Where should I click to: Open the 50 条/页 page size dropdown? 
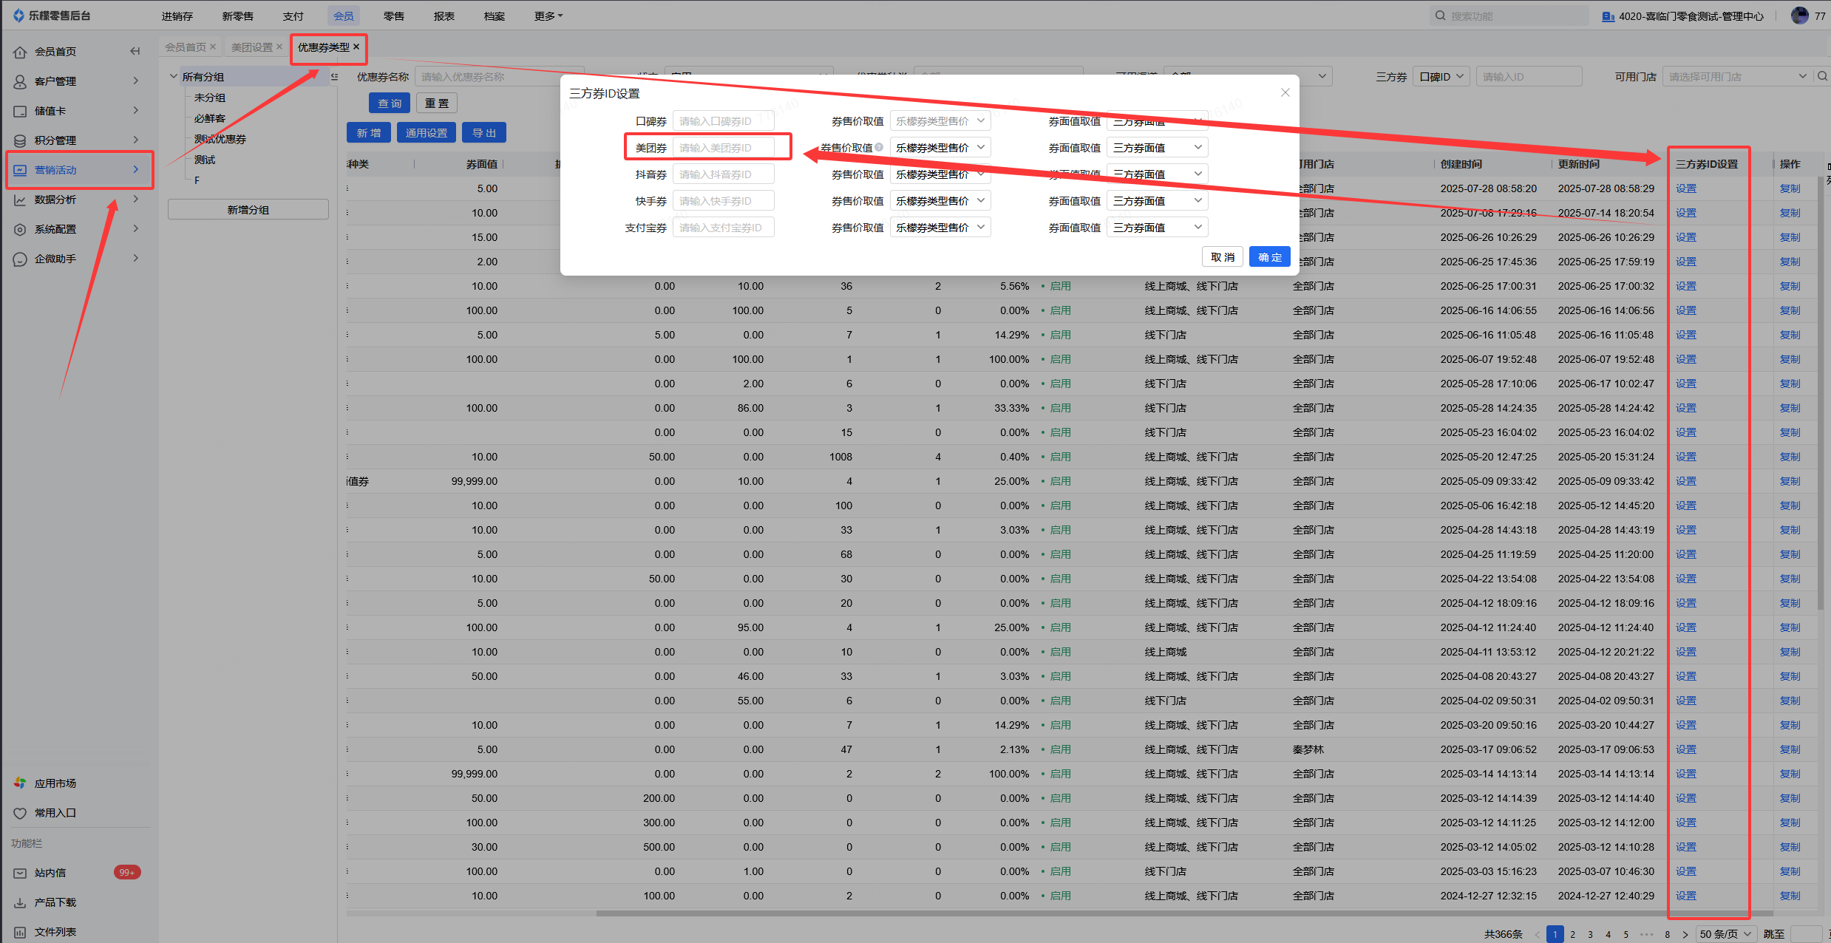coord(1725,934)
